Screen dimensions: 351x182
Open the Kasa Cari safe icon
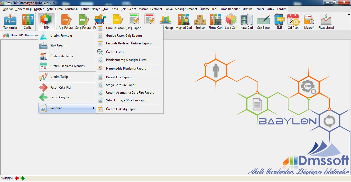[x=246, y=22]
